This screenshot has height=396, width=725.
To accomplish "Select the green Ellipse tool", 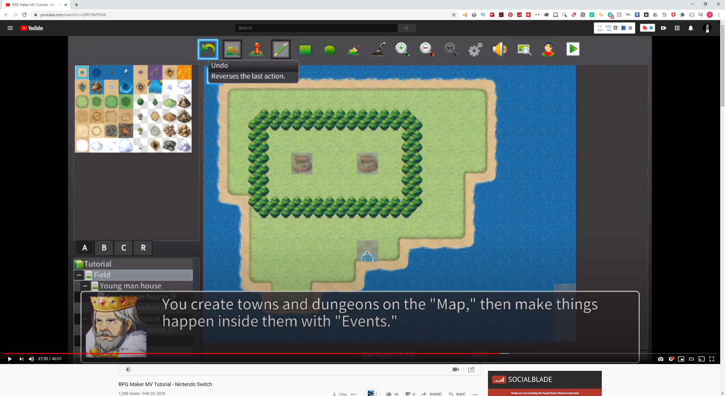I will (x=330, y=50).
